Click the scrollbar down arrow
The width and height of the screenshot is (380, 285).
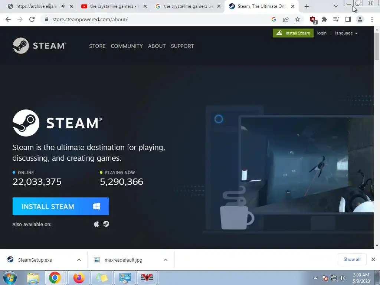click(x=377, y=246)
